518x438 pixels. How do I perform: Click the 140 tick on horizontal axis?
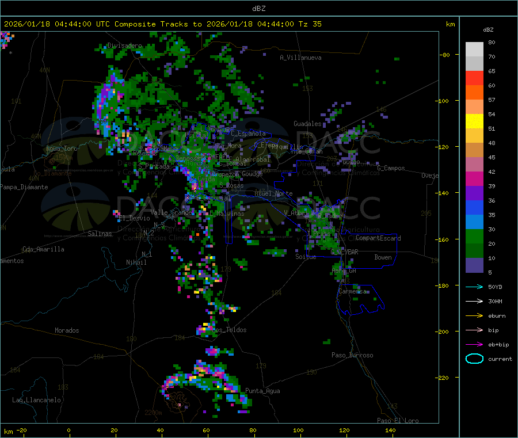click(x=390, y=431)
